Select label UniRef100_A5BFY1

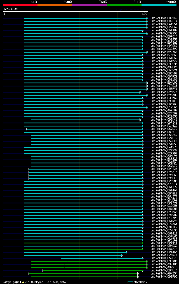pyautogui.click(x=164, y=89)
